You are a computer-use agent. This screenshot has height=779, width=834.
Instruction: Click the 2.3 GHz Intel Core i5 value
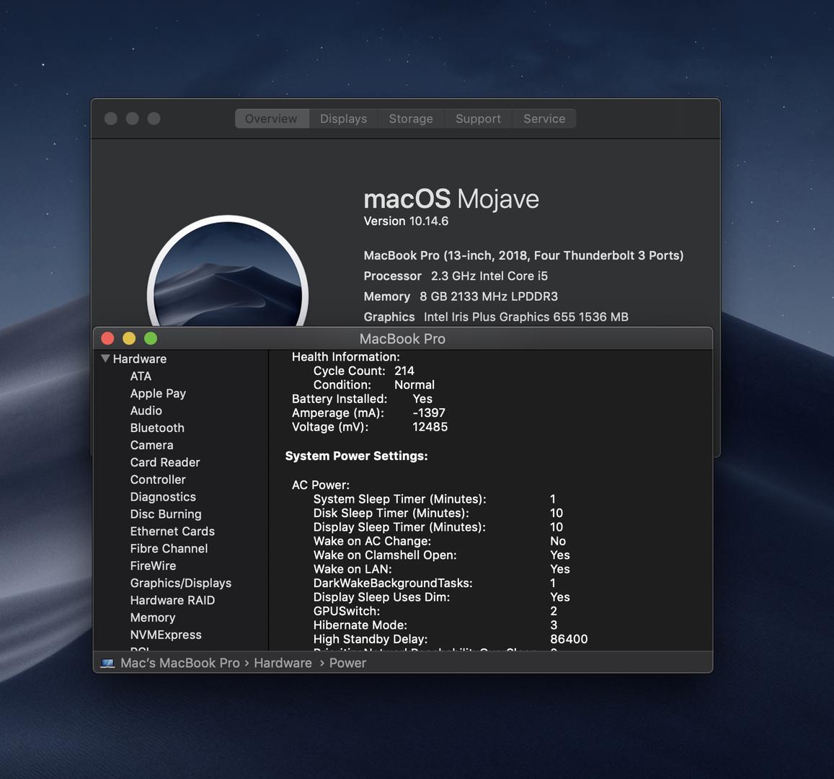pyautogui.click(x=489, y=276)
